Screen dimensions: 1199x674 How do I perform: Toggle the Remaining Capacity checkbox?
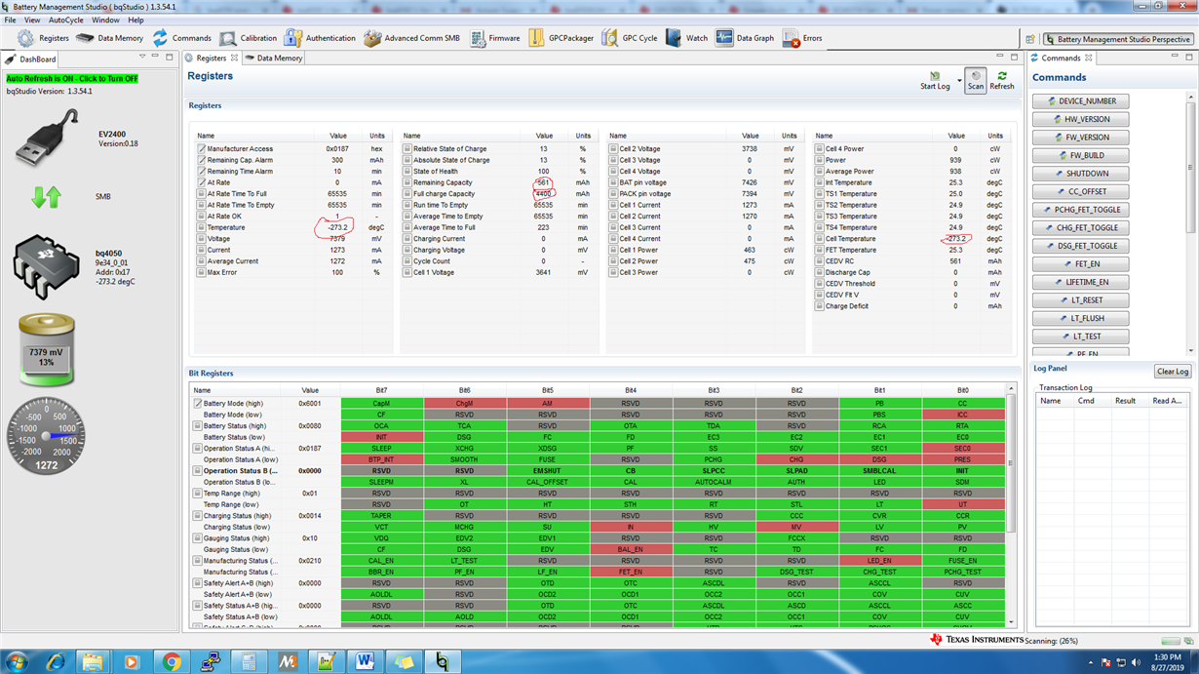[407, 182]
